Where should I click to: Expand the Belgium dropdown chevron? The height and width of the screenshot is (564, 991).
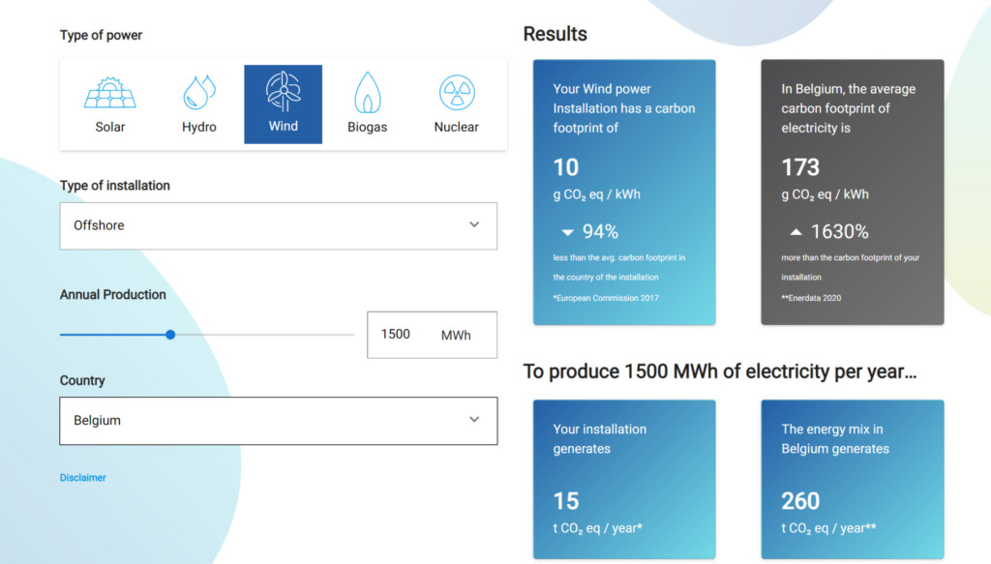(474, 420)
